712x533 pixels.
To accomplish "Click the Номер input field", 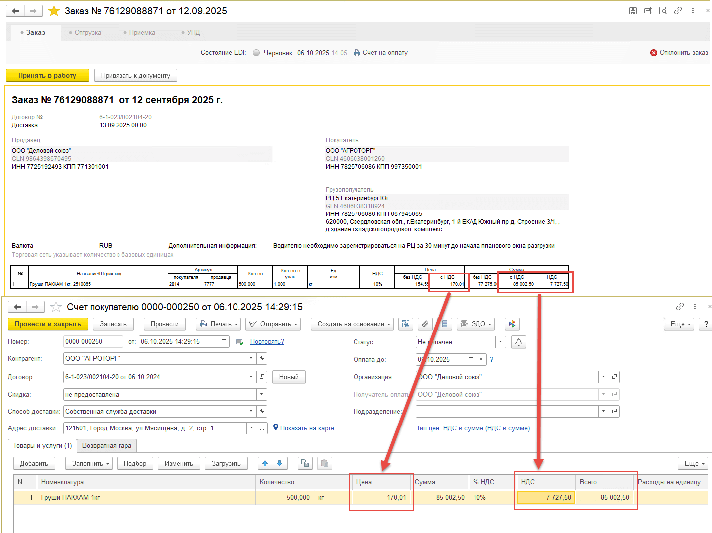I will (x=93, y=341).
